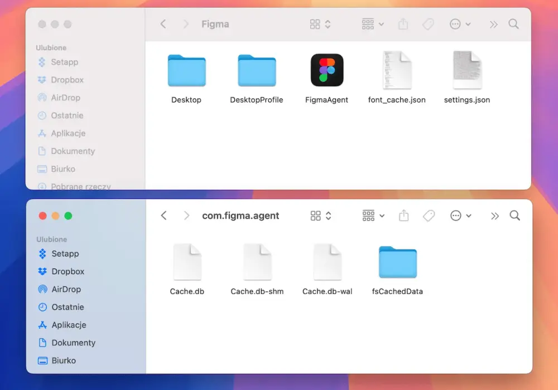Select the Cache.db file
The width and height of the screenshot is (558, 390).
pos(187,262)
